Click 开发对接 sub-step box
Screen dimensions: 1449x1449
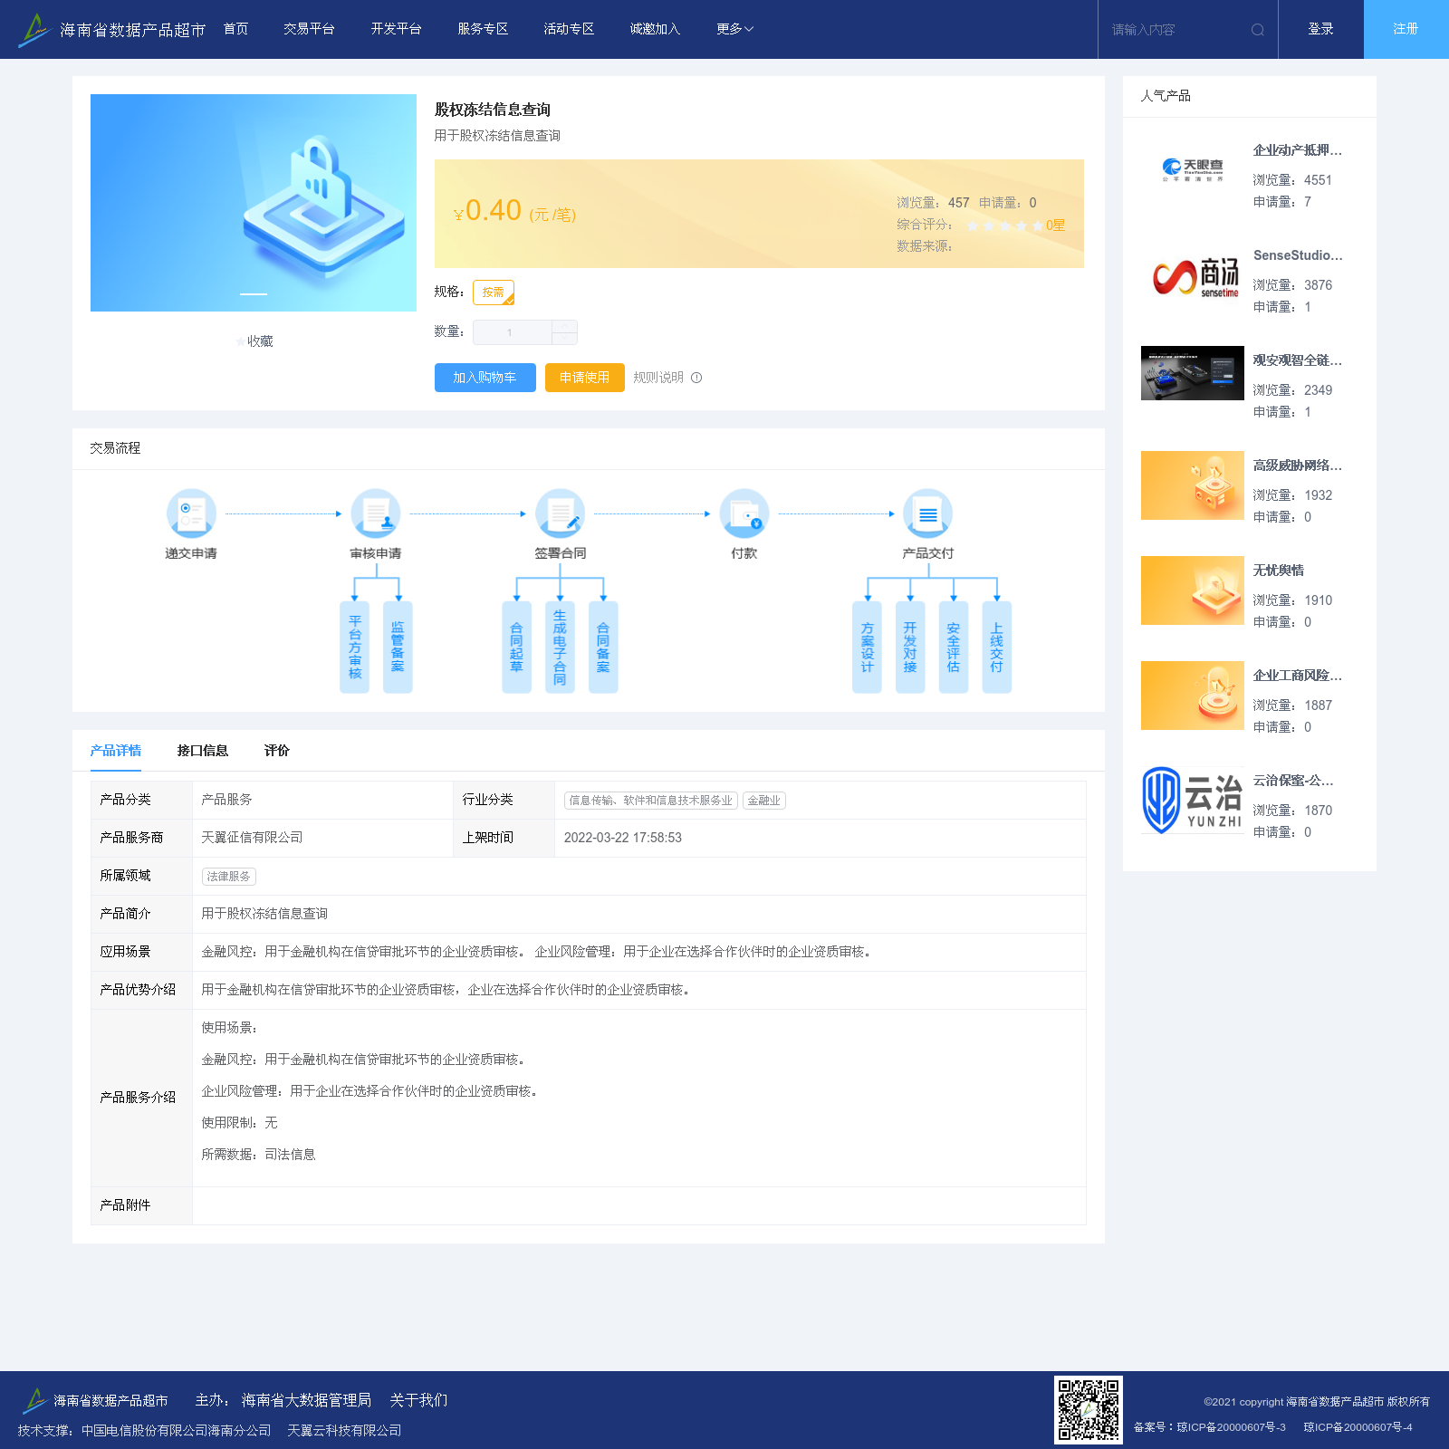coord(910,648)
